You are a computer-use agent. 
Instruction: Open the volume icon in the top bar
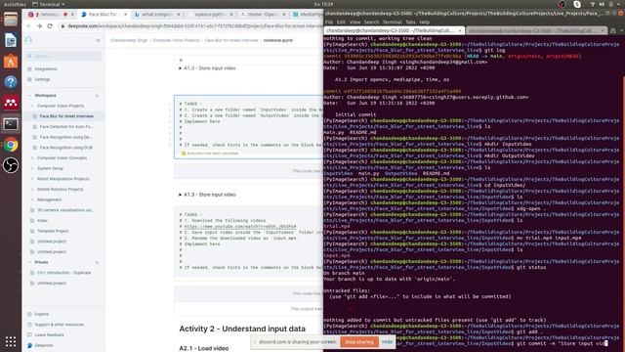(x=602, y=4)
